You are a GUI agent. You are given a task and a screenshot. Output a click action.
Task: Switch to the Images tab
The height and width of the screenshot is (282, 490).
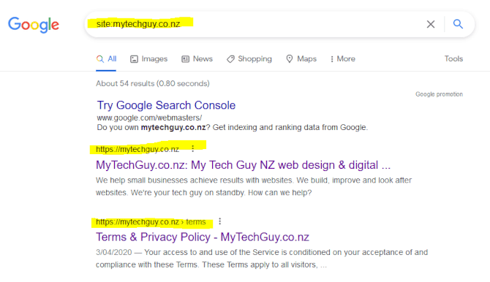148,58
